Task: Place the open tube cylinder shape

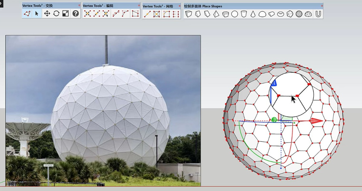Action: [244, 14]
